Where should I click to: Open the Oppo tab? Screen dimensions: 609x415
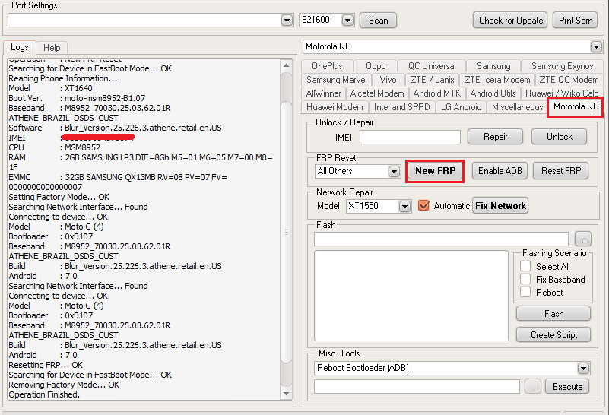pos(376,66)
